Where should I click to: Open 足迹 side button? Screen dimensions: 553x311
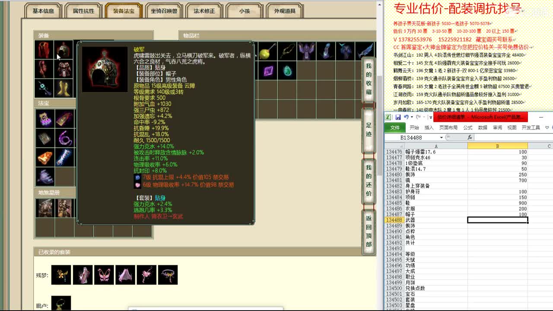pyautogui.click(x=369, y=130)
